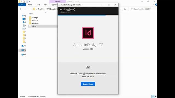Click the search magnifier icon in Explorer

click(132, 9)
